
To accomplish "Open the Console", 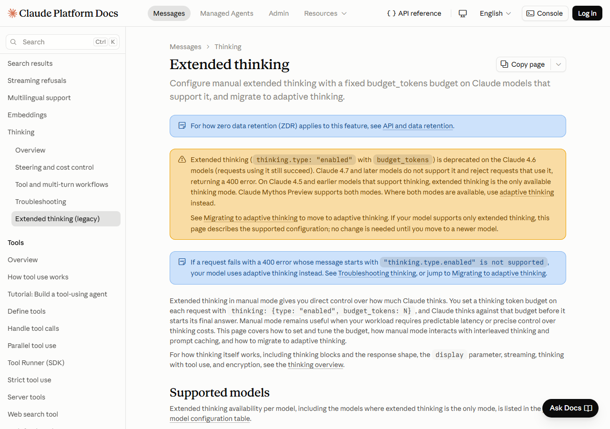I will pyautogui.click(x=545, y=13).
